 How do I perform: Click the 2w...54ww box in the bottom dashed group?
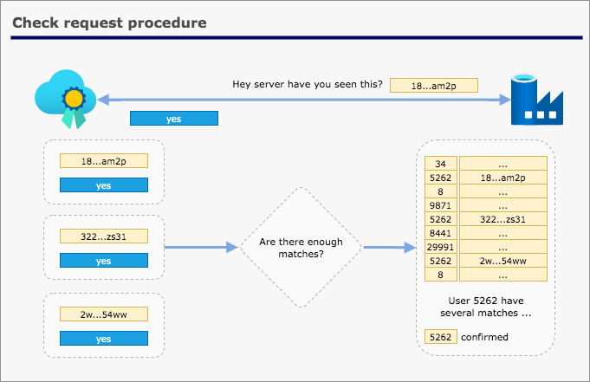(104, 314)
